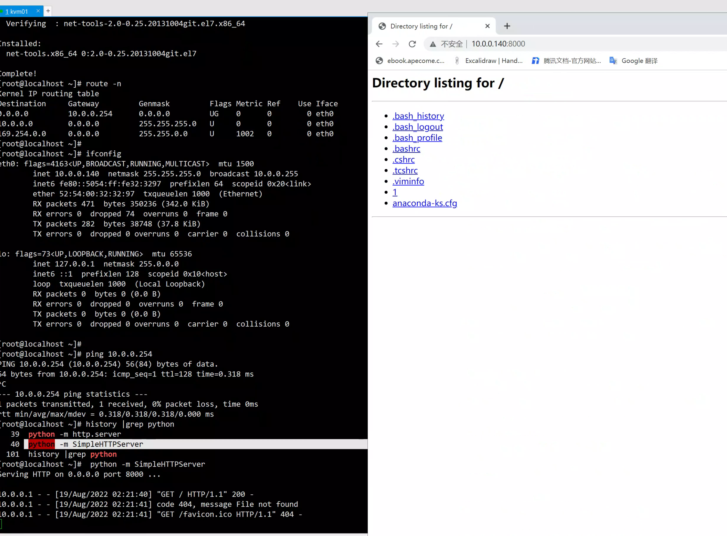Switch to kvm01 session tab
This screenshot has height=536, width=727.
pos(16,11)
